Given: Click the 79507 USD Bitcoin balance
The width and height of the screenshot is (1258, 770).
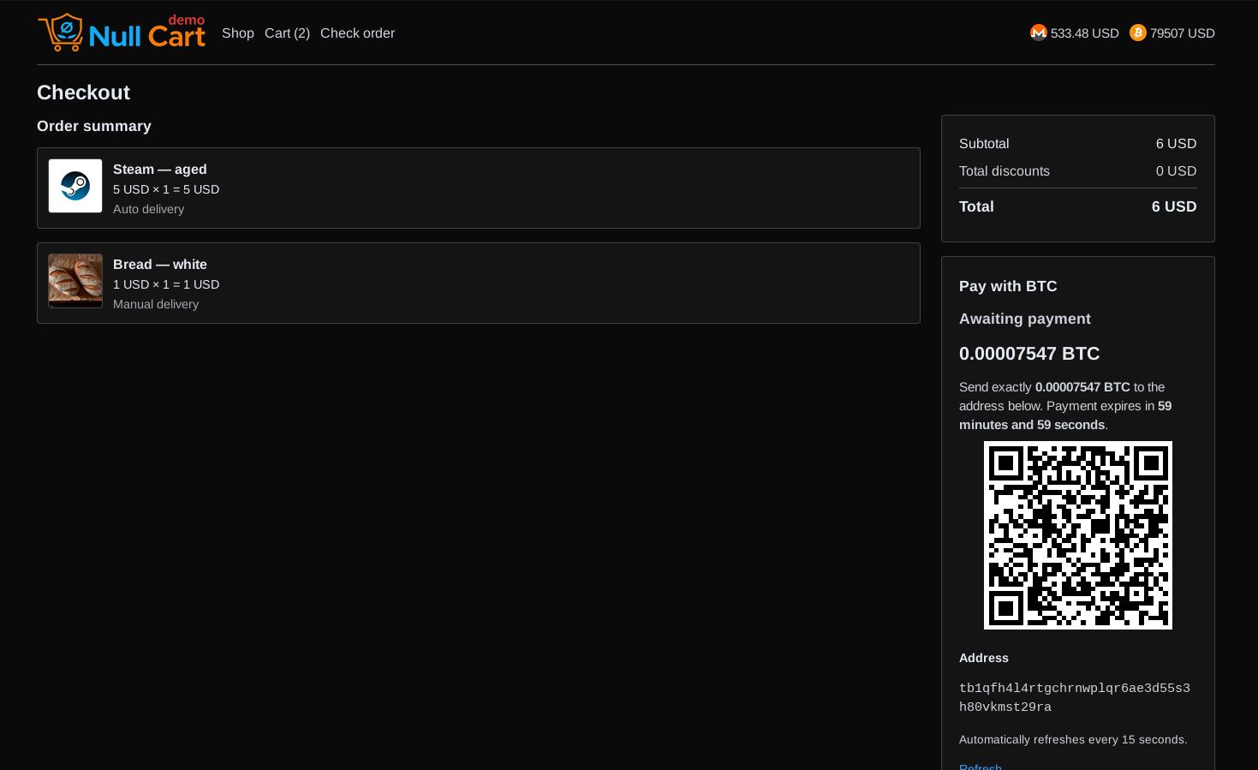Looking at the screenshot, I should 1182,33.
